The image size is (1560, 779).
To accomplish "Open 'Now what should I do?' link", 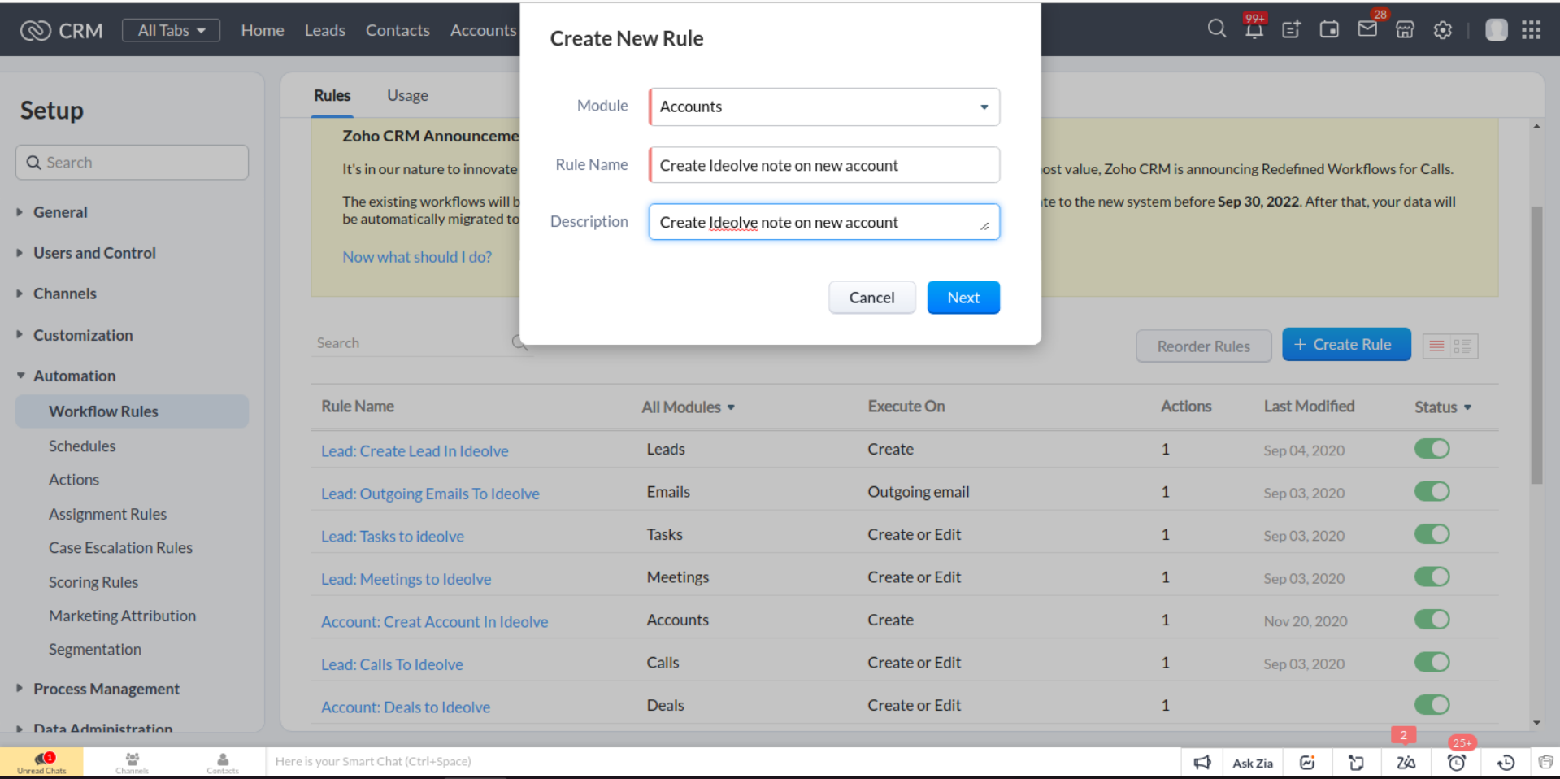I will click(417, 257).
